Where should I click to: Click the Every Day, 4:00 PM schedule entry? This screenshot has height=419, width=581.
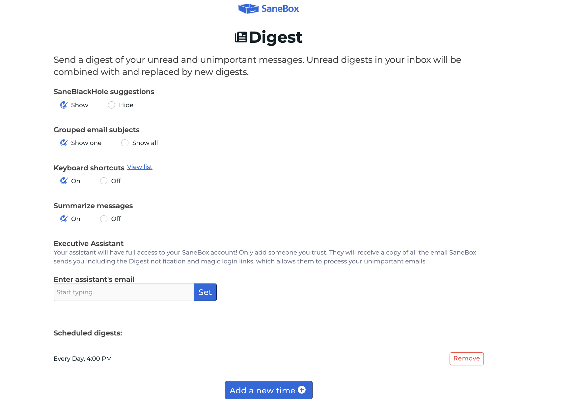click(x=83, y=359)
